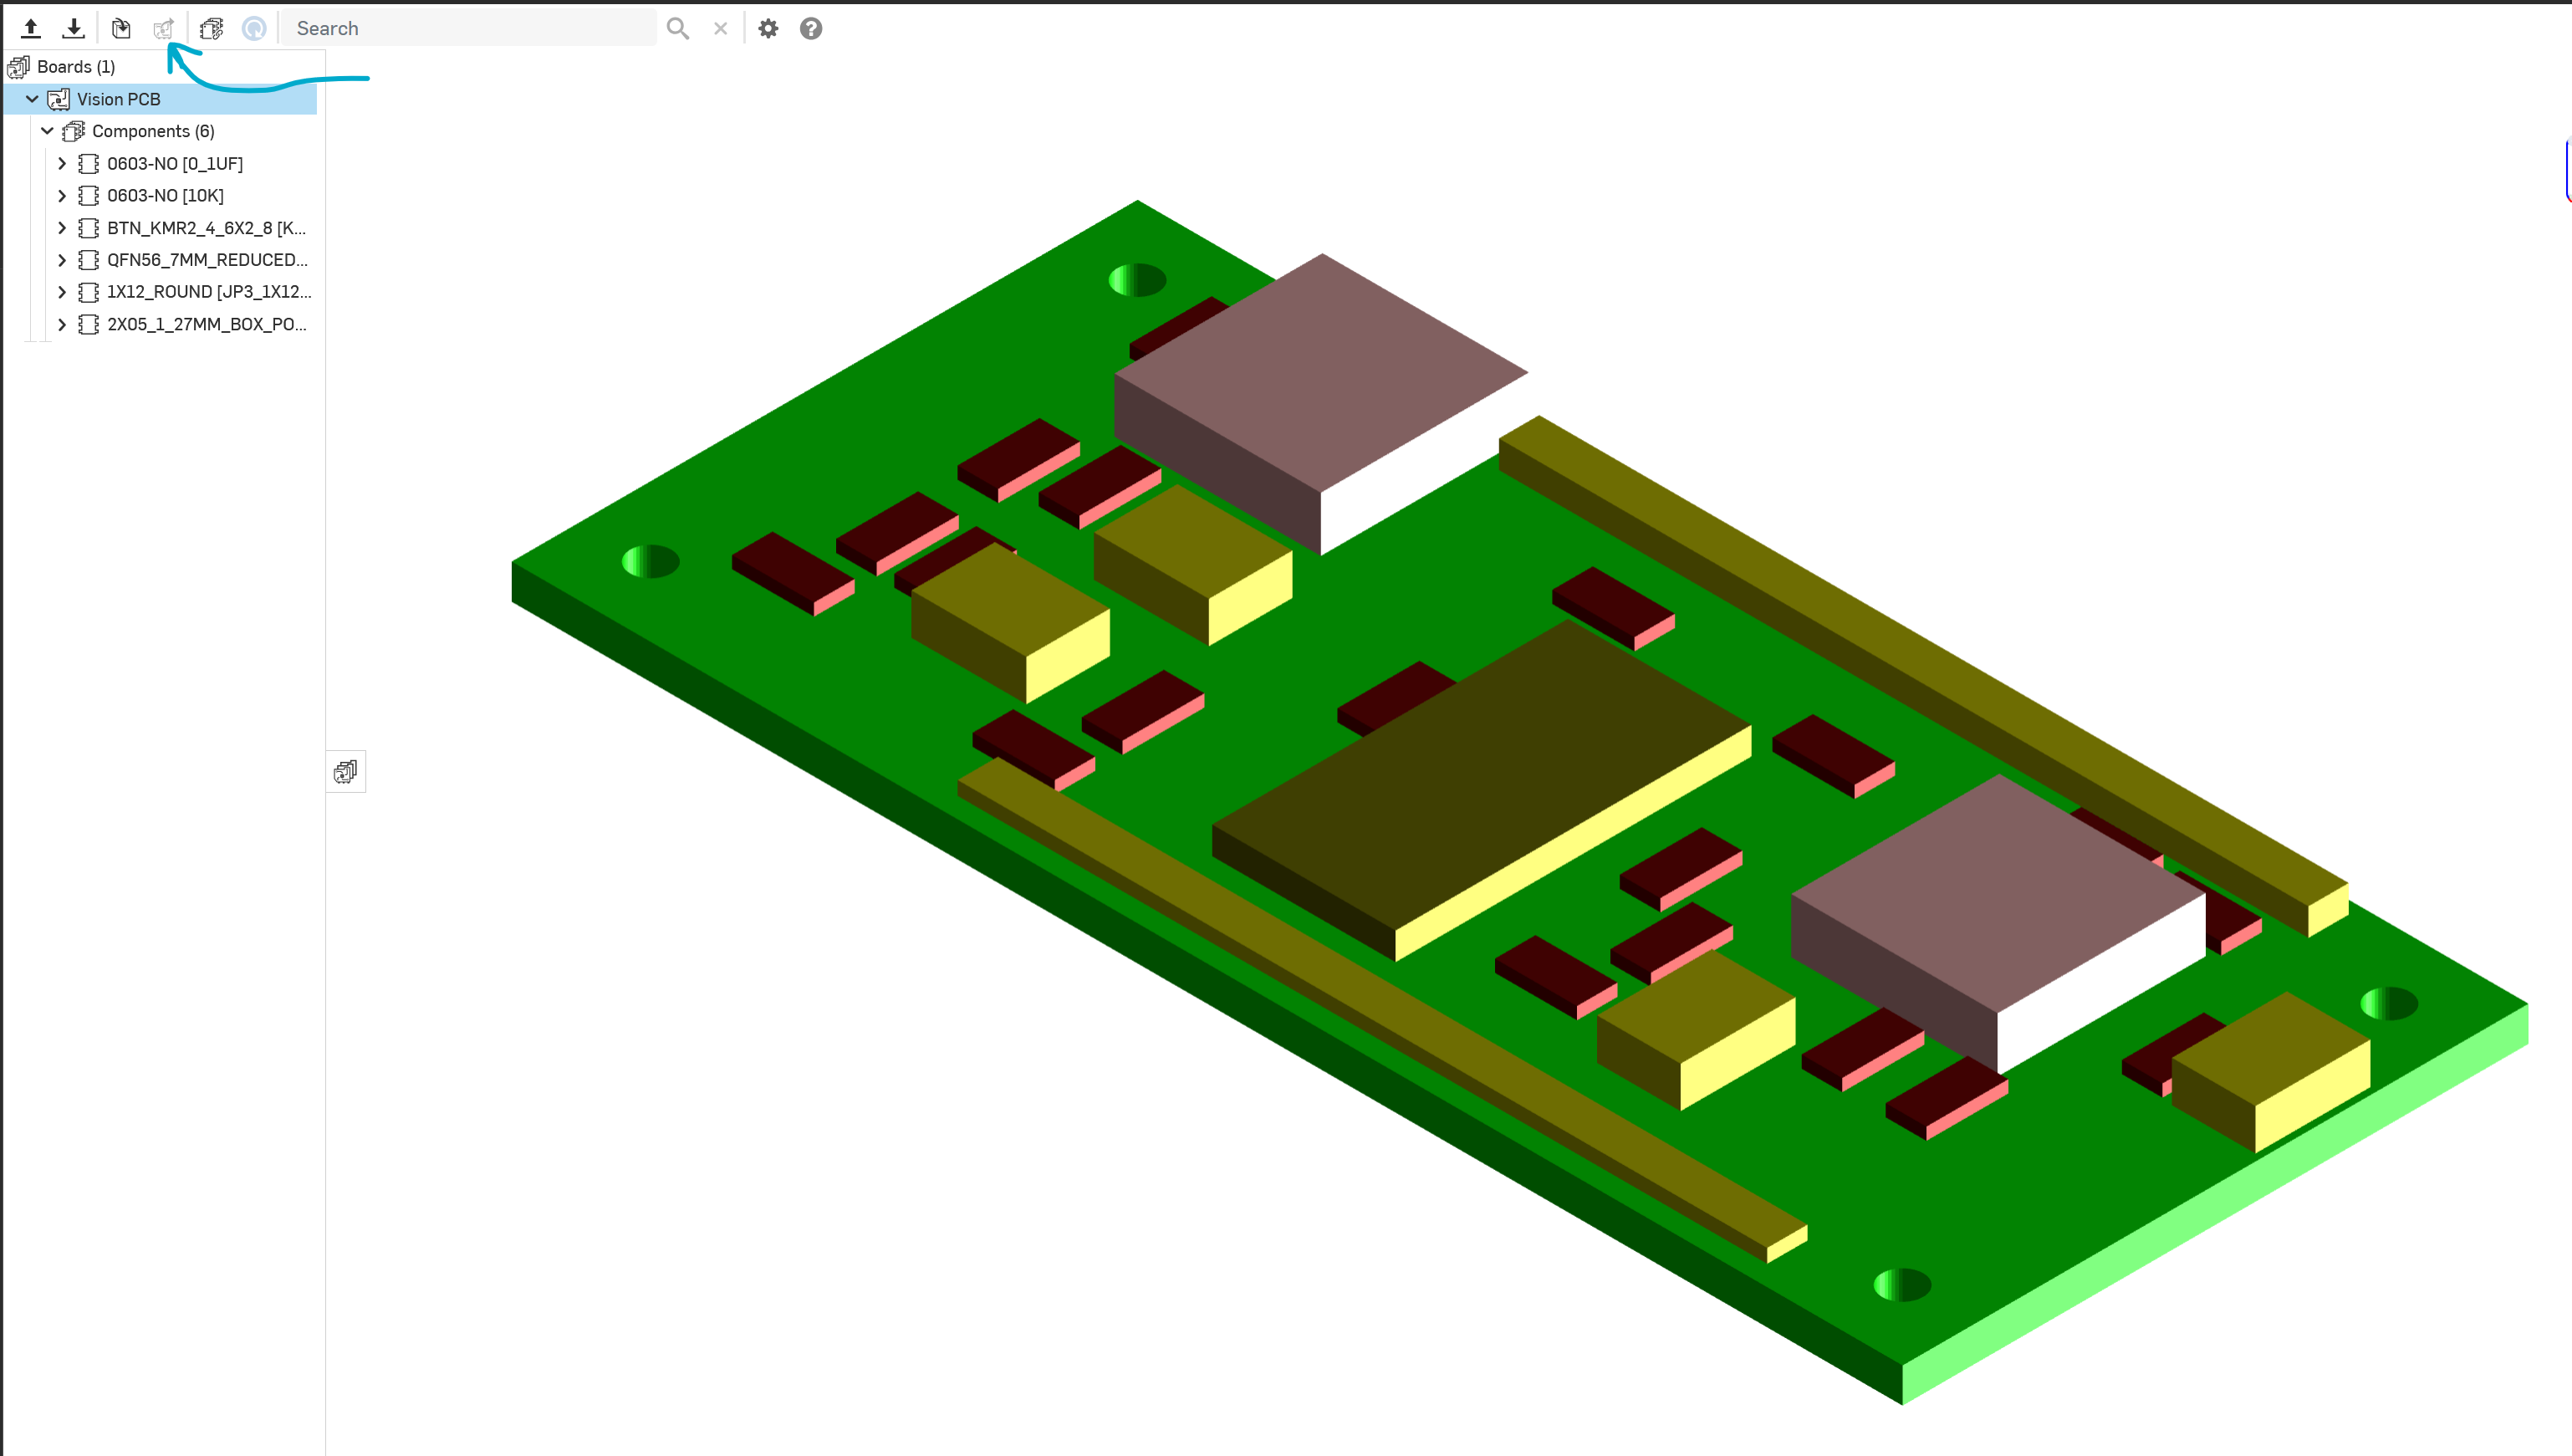Open settings via the gear icon
Viewport: 2572px width, 1456px height.
(x=768, y=28)
